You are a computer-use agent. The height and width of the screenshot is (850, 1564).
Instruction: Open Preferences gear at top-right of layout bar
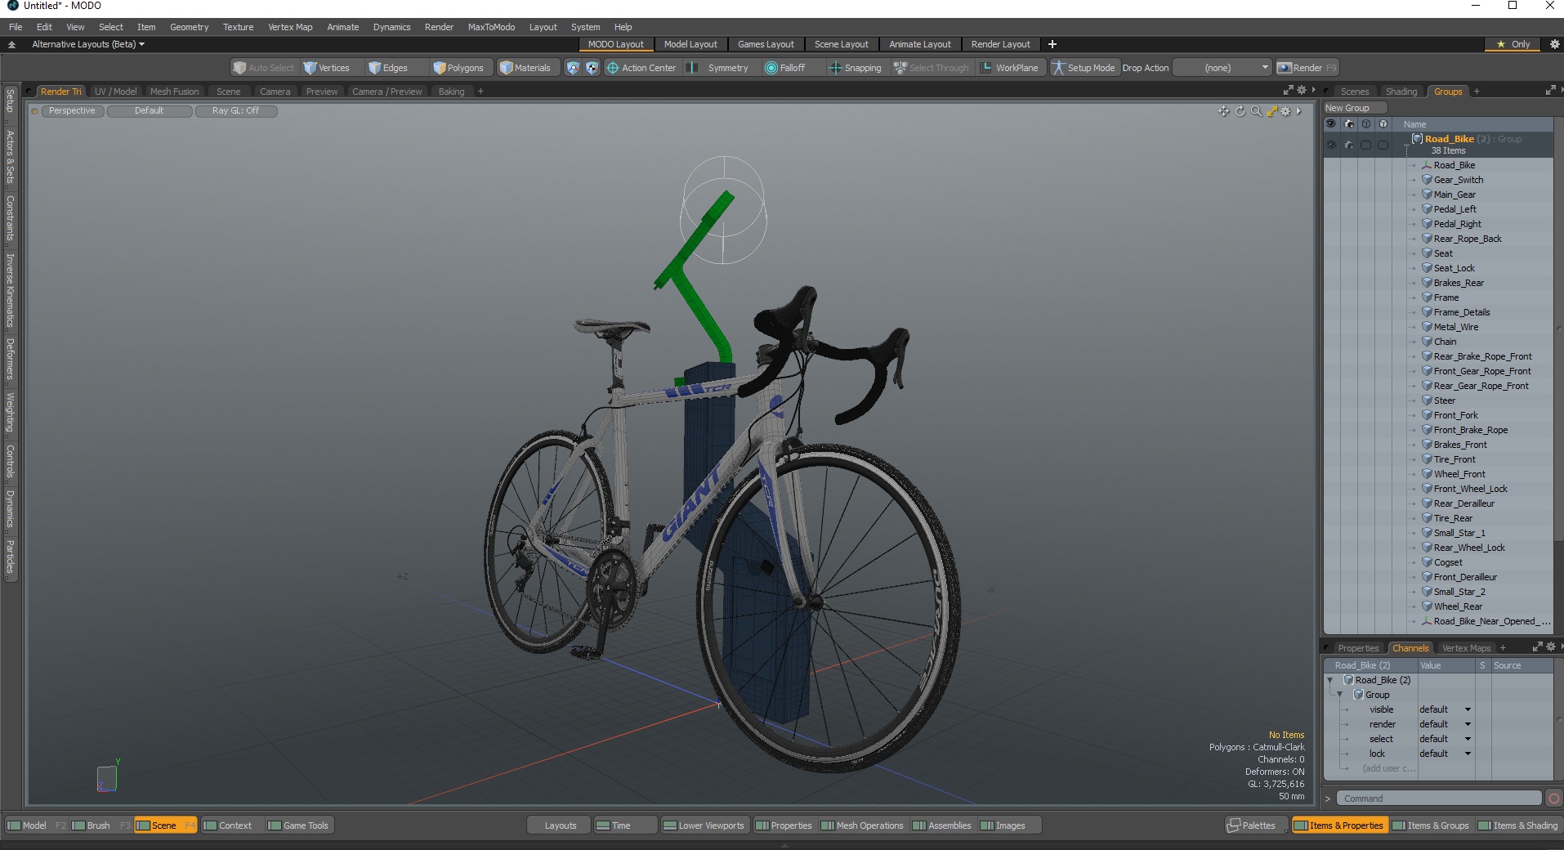coord(1555,44)
